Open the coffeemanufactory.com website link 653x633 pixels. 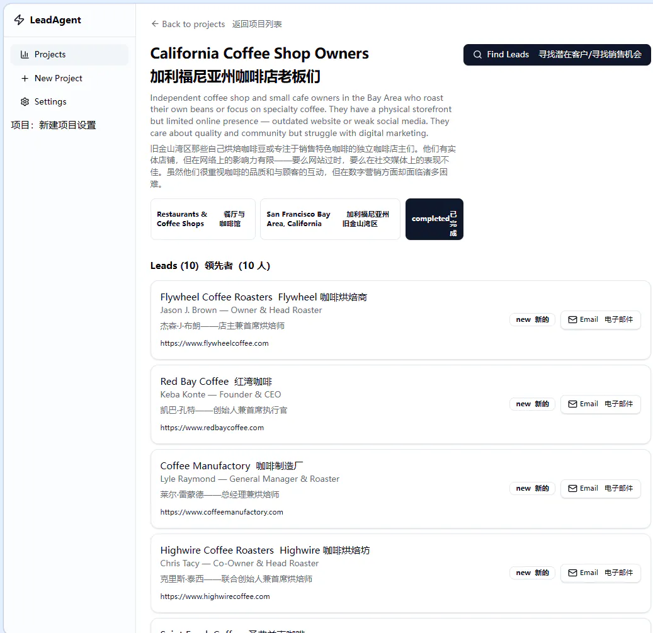pos(222,512)
